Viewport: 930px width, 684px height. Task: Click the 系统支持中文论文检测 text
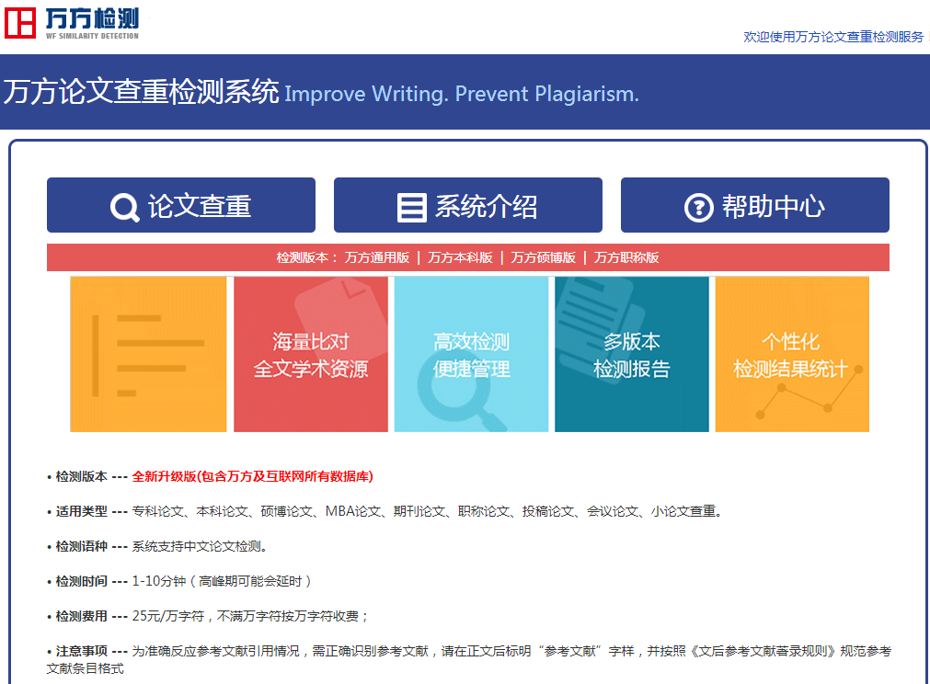200,546
